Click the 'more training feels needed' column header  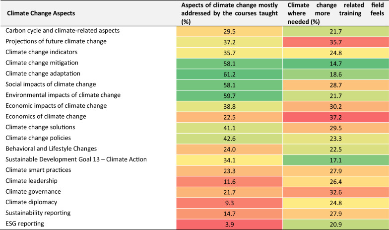(334, 13)
